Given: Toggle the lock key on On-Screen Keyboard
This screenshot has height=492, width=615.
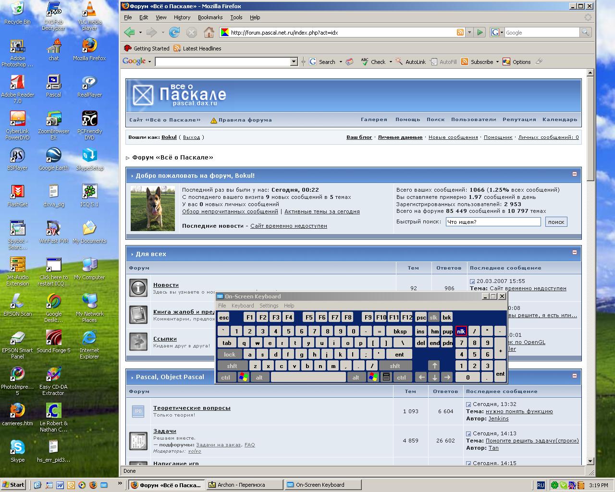Looking at the screenshot, I should point(230,355).
